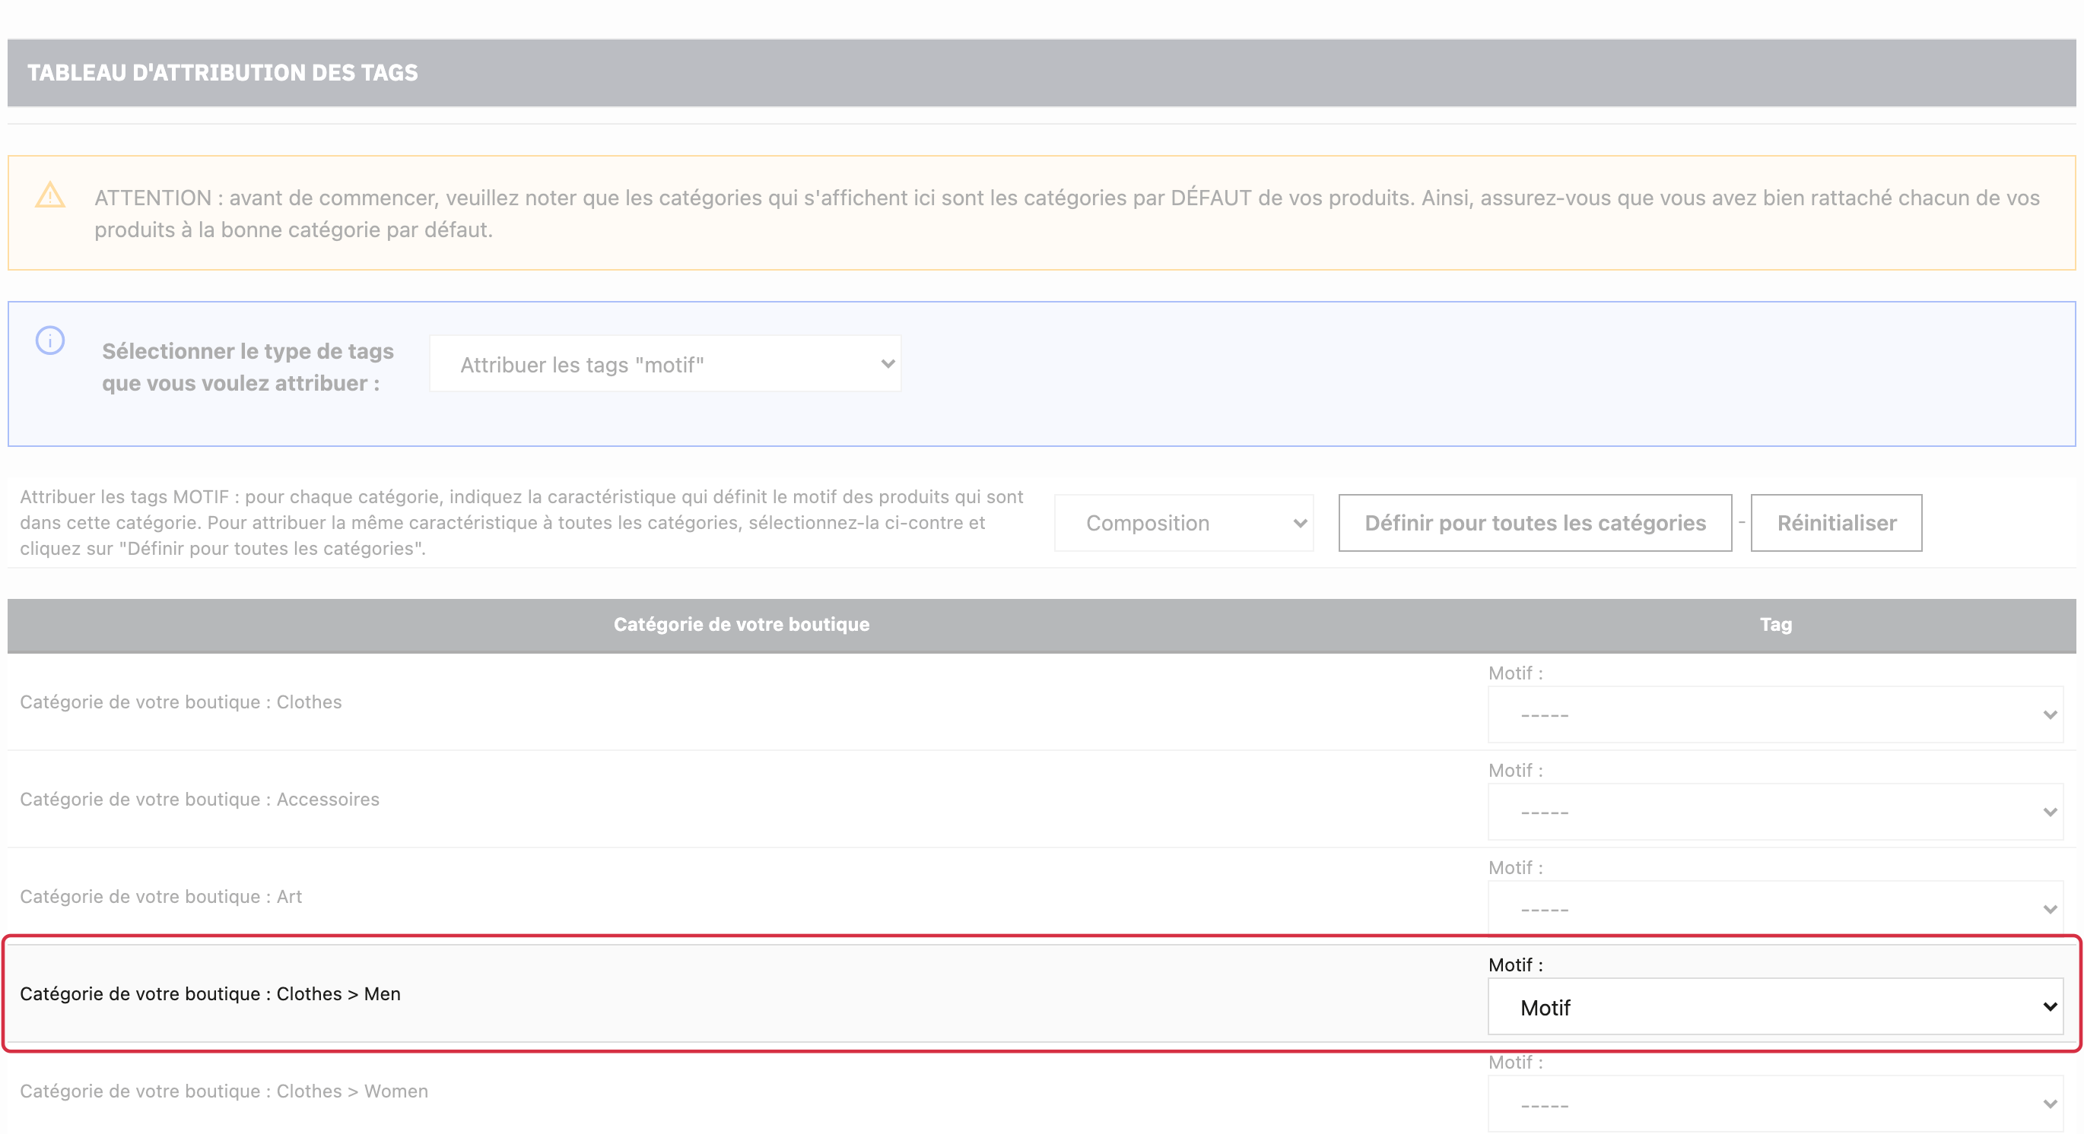Viewport: 2084px width, 1134px height.
Task: Open Motif dropdown for Accessoires category
Action: [1776, 812]
